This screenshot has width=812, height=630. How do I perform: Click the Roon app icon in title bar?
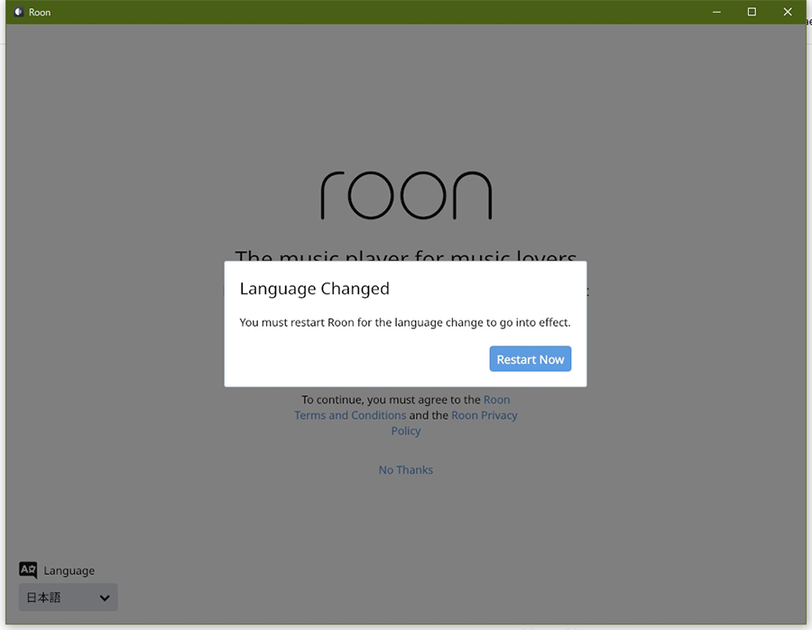pyautogui.click(x=17, y=13)
